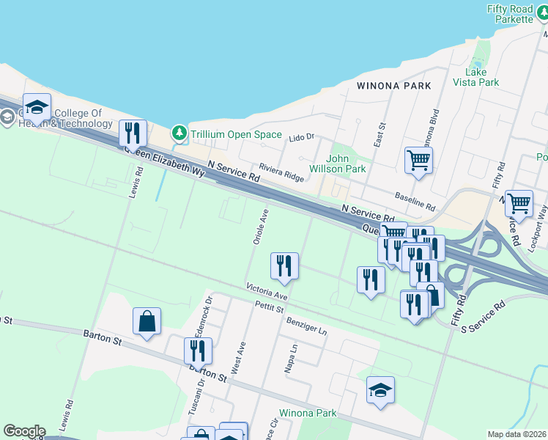
Task: Select the Lewis Rd label near the highway
Action: 136,183
